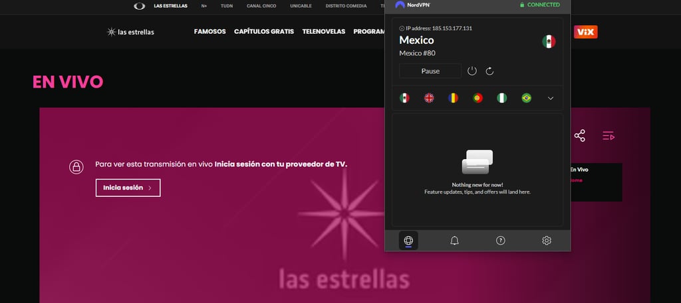Click the Inicia sesión button
The height and width of the screenshot is (303, 681).
click(128, 188)
